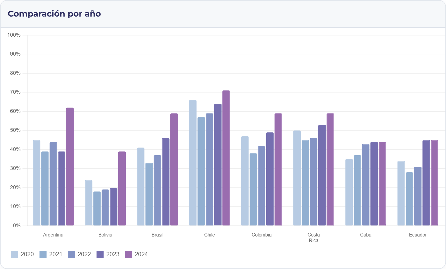446x269 pixels.
Task: Click the Costa Rica axis label
Action: tap(314, 238)
